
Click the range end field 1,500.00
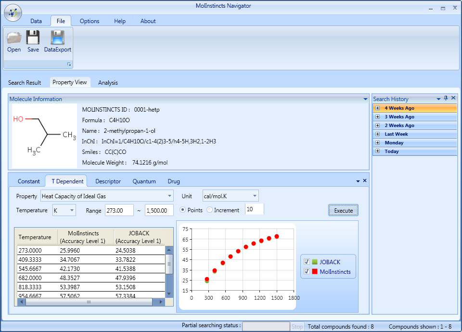(159, 210)
